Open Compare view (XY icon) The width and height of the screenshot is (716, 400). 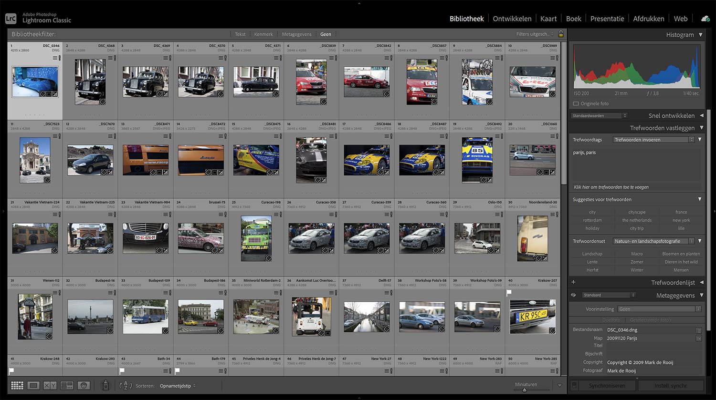pyautogui.click(x=50, y=385)
